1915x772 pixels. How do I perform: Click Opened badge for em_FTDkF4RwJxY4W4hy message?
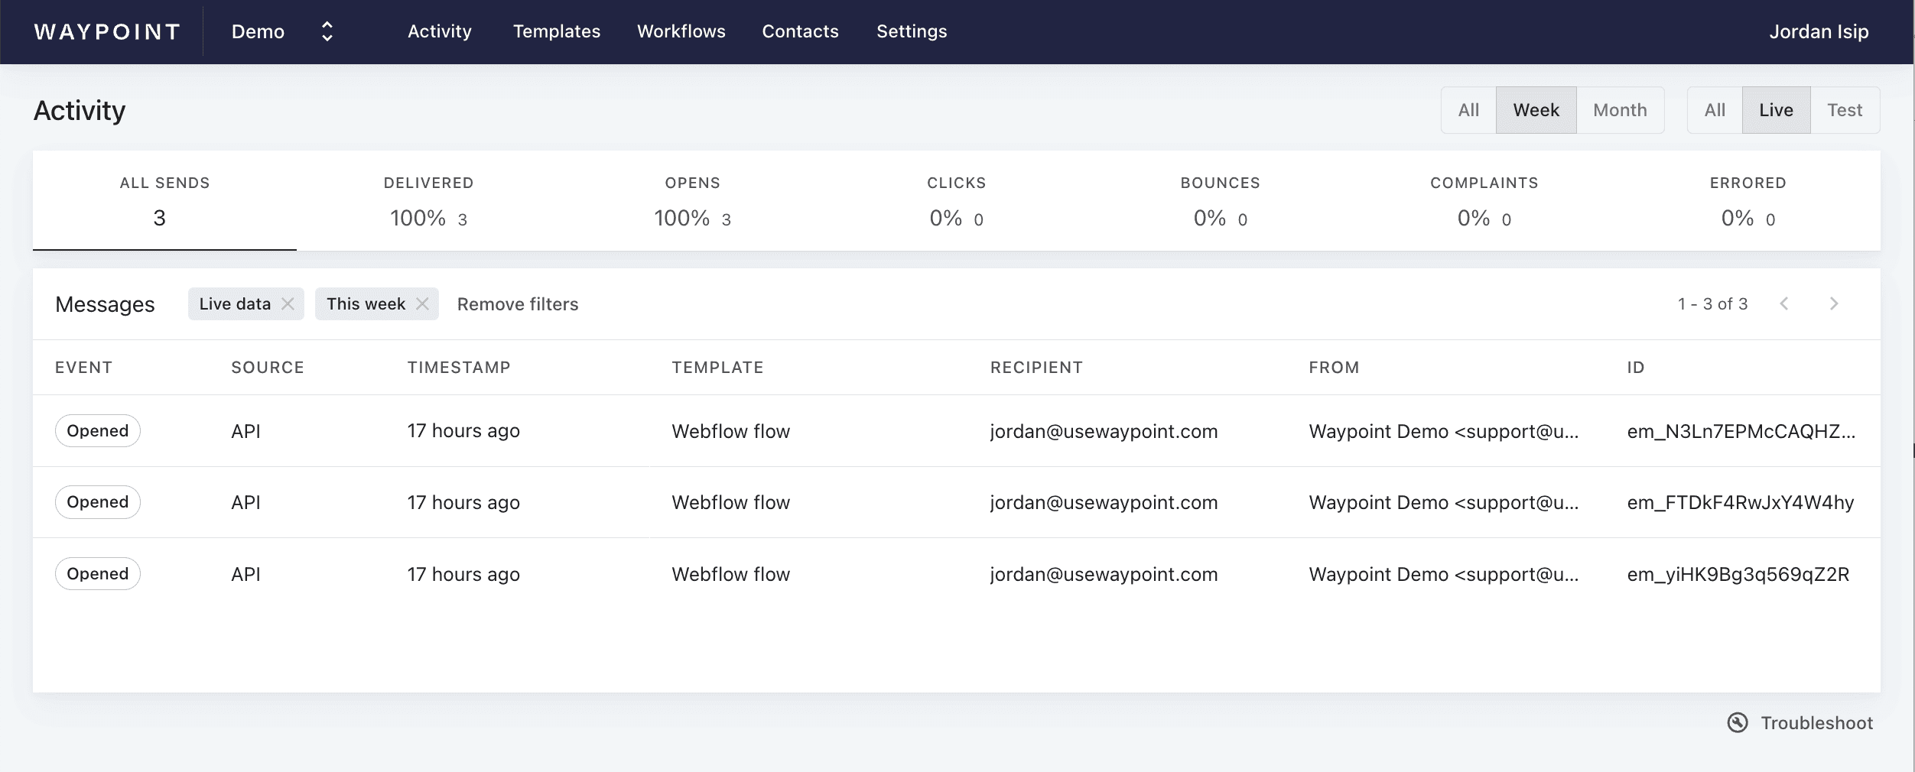98,502
